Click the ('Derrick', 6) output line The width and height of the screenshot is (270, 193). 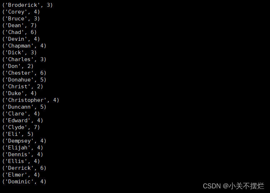(24, 168)
